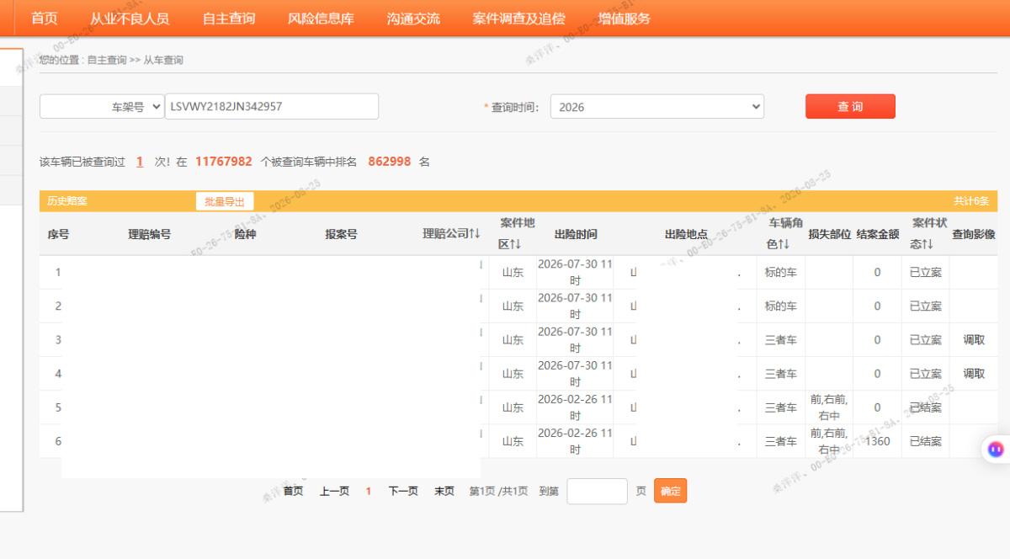Screen dimensions: 1010x559
Task: Go to 沟通交流 menu
Action: pos(413,19)
